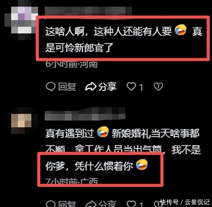Click the timestamp 7小时前·广西
Viewport: 212px width, 207px height.
(72, 181)
